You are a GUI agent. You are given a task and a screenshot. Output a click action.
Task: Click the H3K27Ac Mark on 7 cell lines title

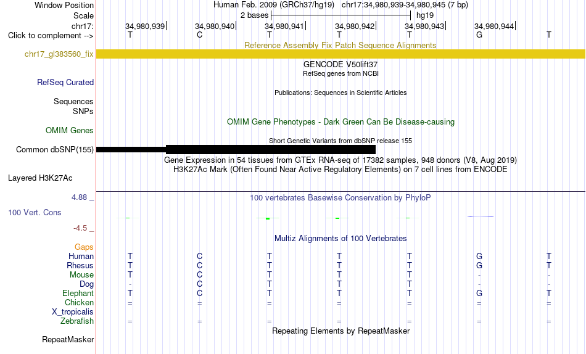[340, 170]
